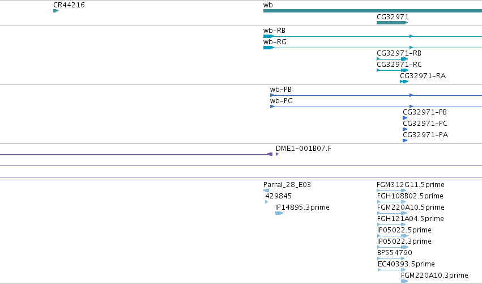Select CG32971-PB protein label
Screen dimensions: 482x284
pos(425,112)
